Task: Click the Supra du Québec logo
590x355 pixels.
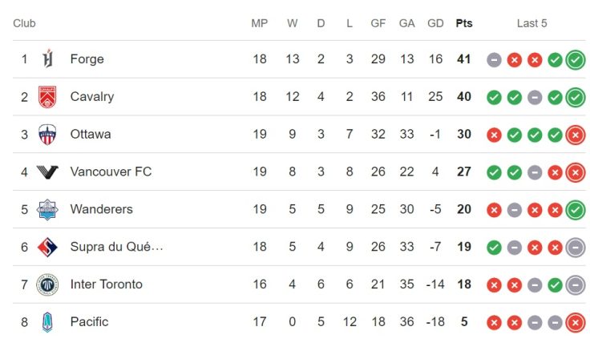Action: click(47, 247)
